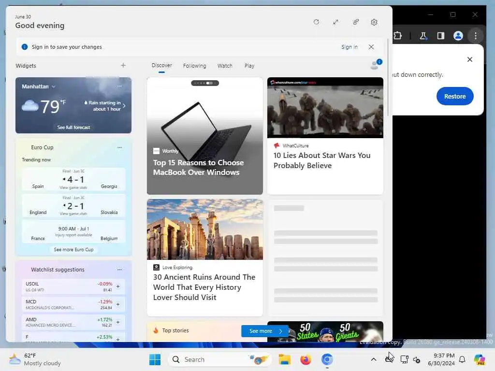Open 50 States 50 Greats card
The height and width of the screenshot is (371, 495).
coord(325,331)
